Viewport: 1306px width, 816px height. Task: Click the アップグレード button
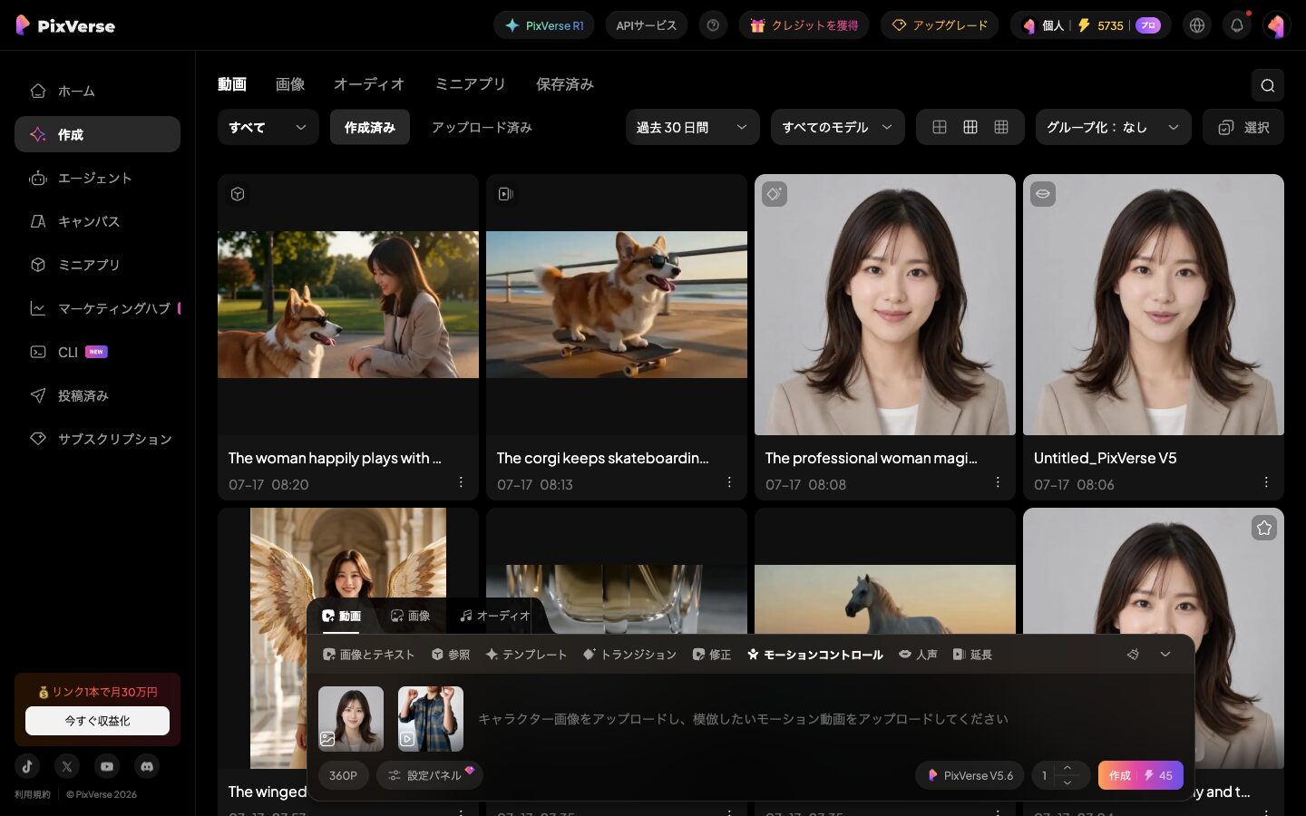coord(940,25)
